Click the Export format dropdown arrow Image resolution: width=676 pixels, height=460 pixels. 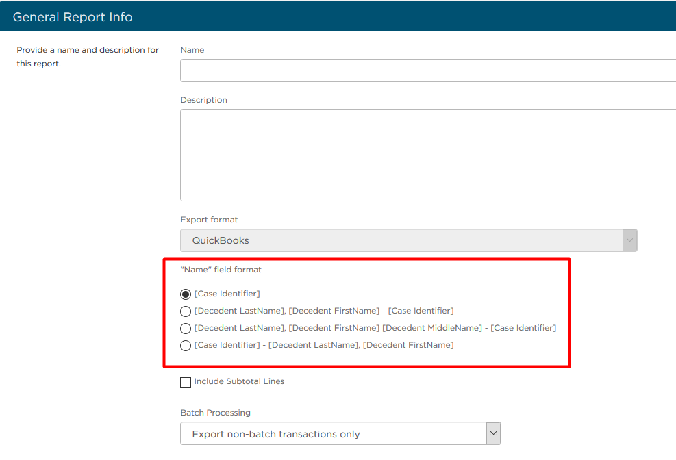pos(629,240)
